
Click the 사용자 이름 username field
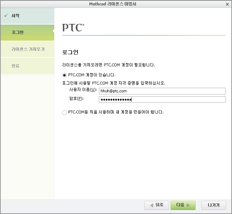tap(162, 91)
